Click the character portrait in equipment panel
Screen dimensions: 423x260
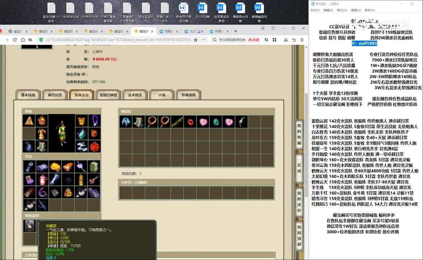[x=61, y=134]
